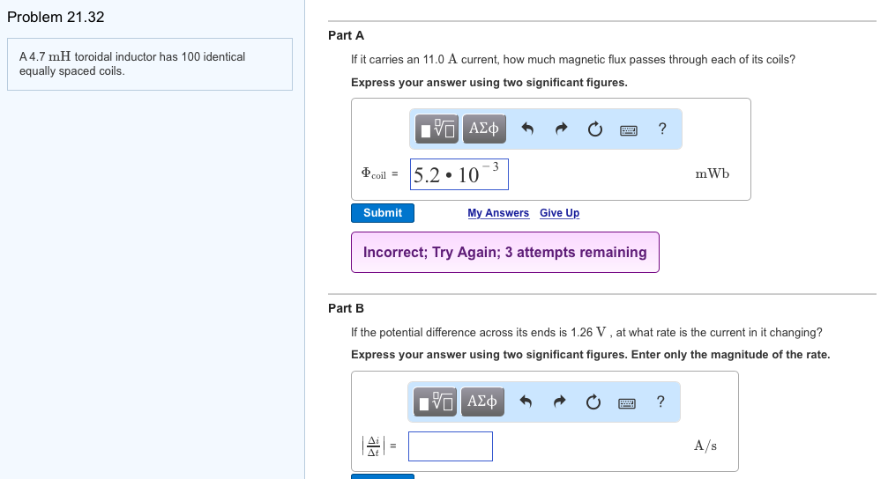Click the Φcoil answer input box
This screenshot has width=888, height=479.
[x=459, y=174]
